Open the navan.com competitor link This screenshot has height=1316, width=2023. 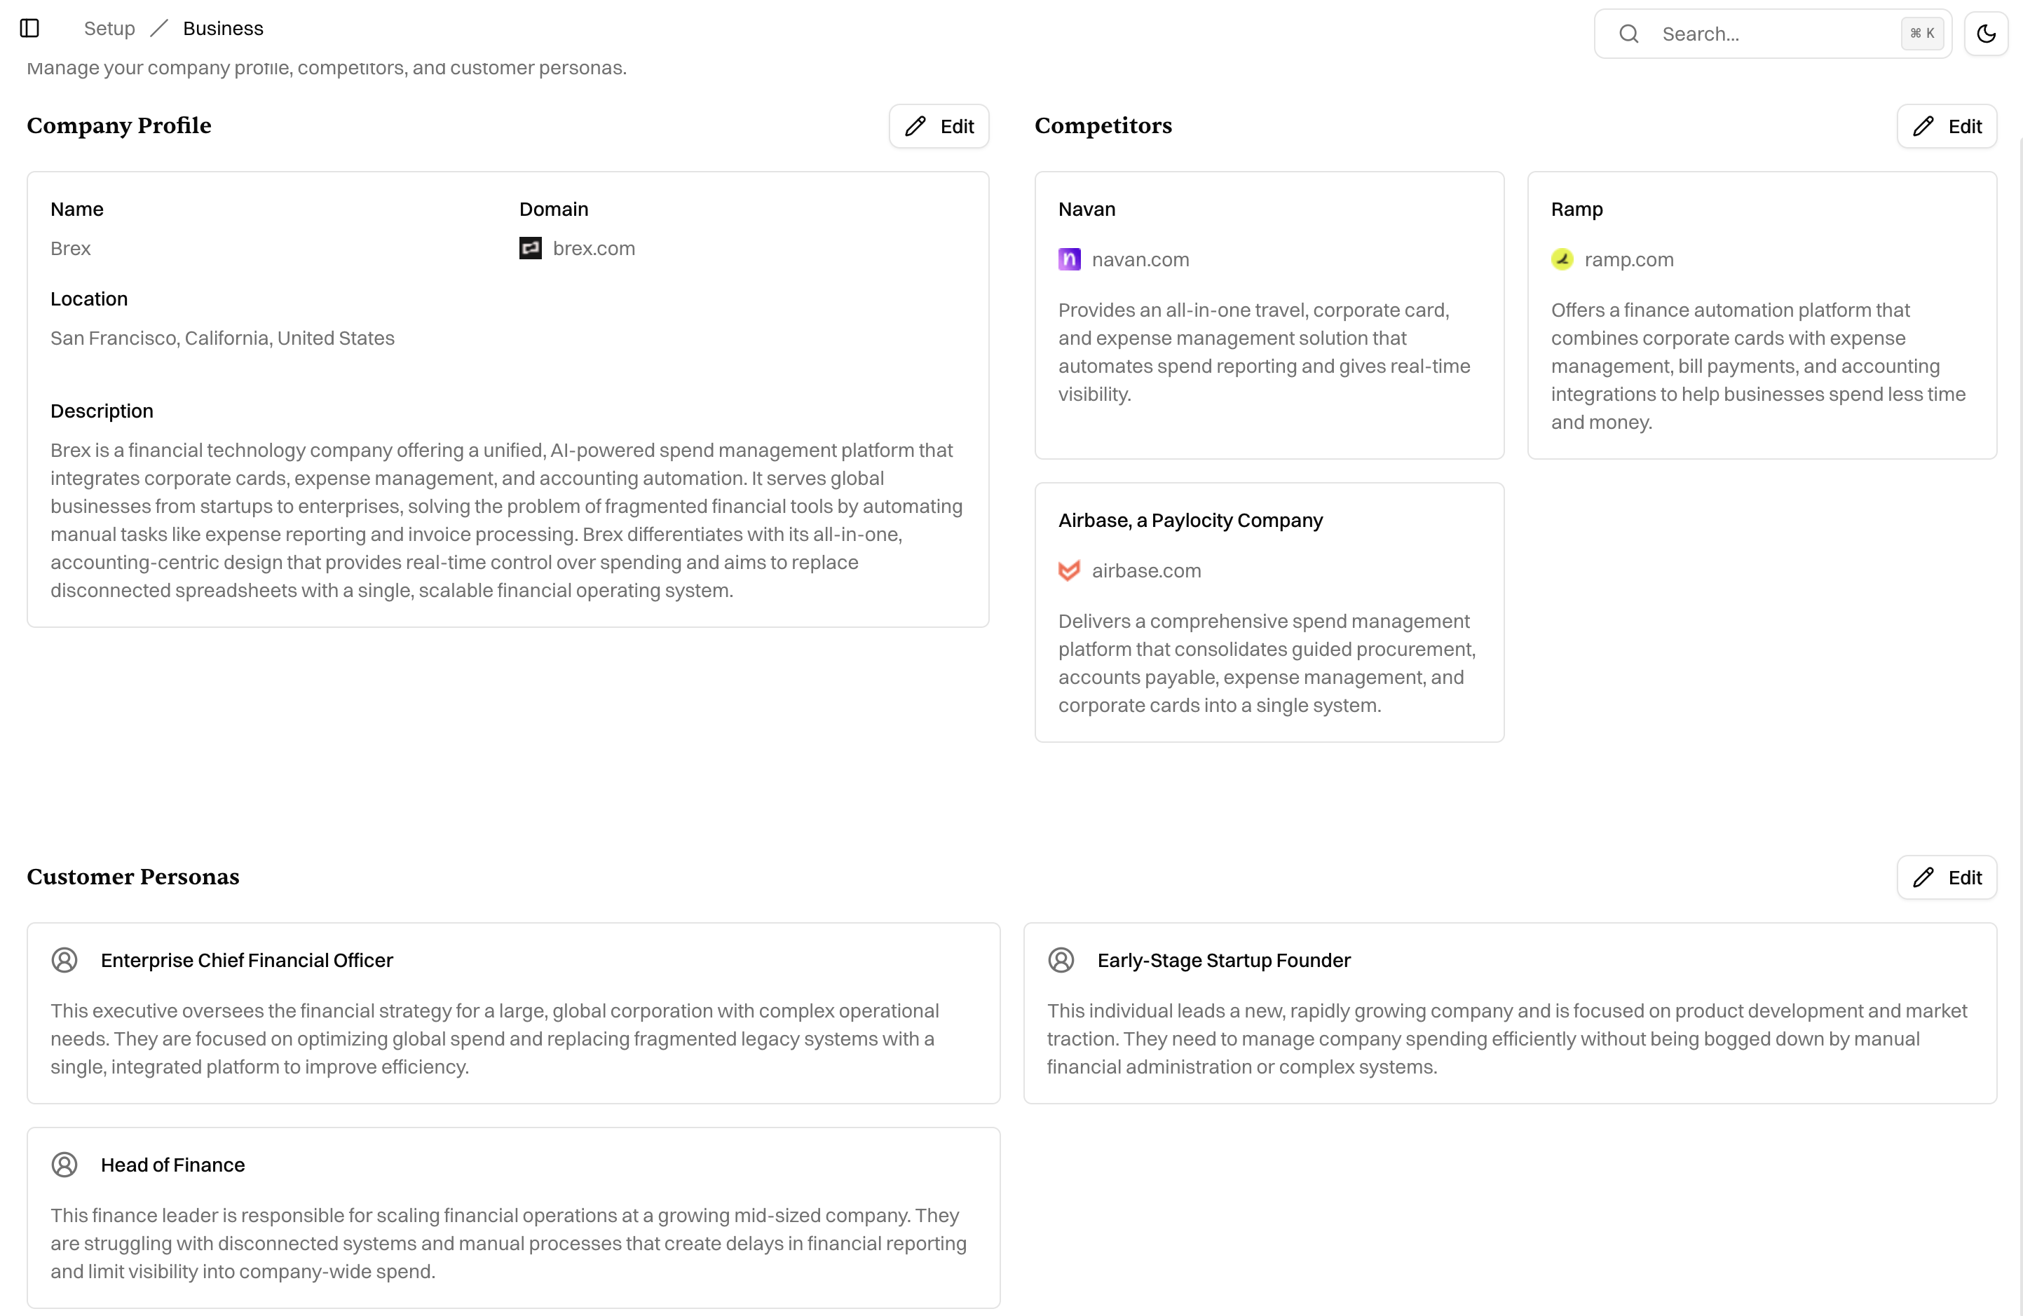pos(1140,260)
